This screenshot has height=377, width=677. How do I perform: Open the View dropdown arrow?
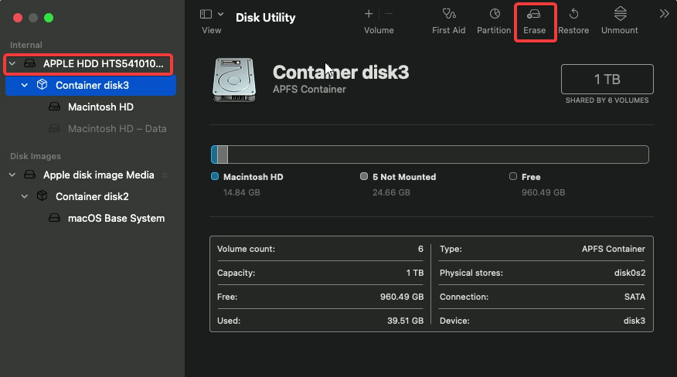tap(220, 14)
